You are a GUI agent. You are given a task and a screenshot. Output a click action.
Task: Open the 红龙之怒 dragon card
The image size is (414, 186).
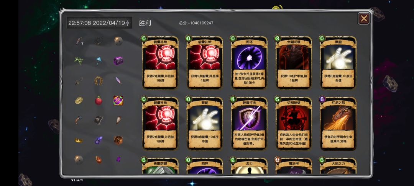tap(338, 123)
